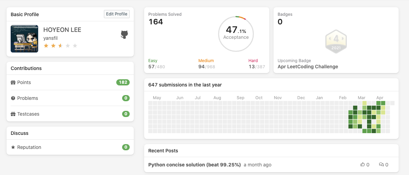The image size is (409, 175).
Task: Click the Edit Profile button
Action: click(117, 14)
